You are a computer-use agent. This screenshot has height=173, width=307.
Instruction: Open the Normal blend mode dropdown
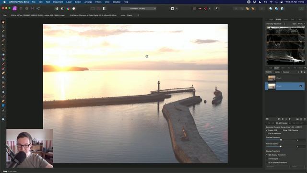tap(291, 72)
